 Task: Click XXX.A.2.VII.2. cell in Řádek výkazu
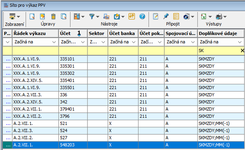tap(35, 116)
